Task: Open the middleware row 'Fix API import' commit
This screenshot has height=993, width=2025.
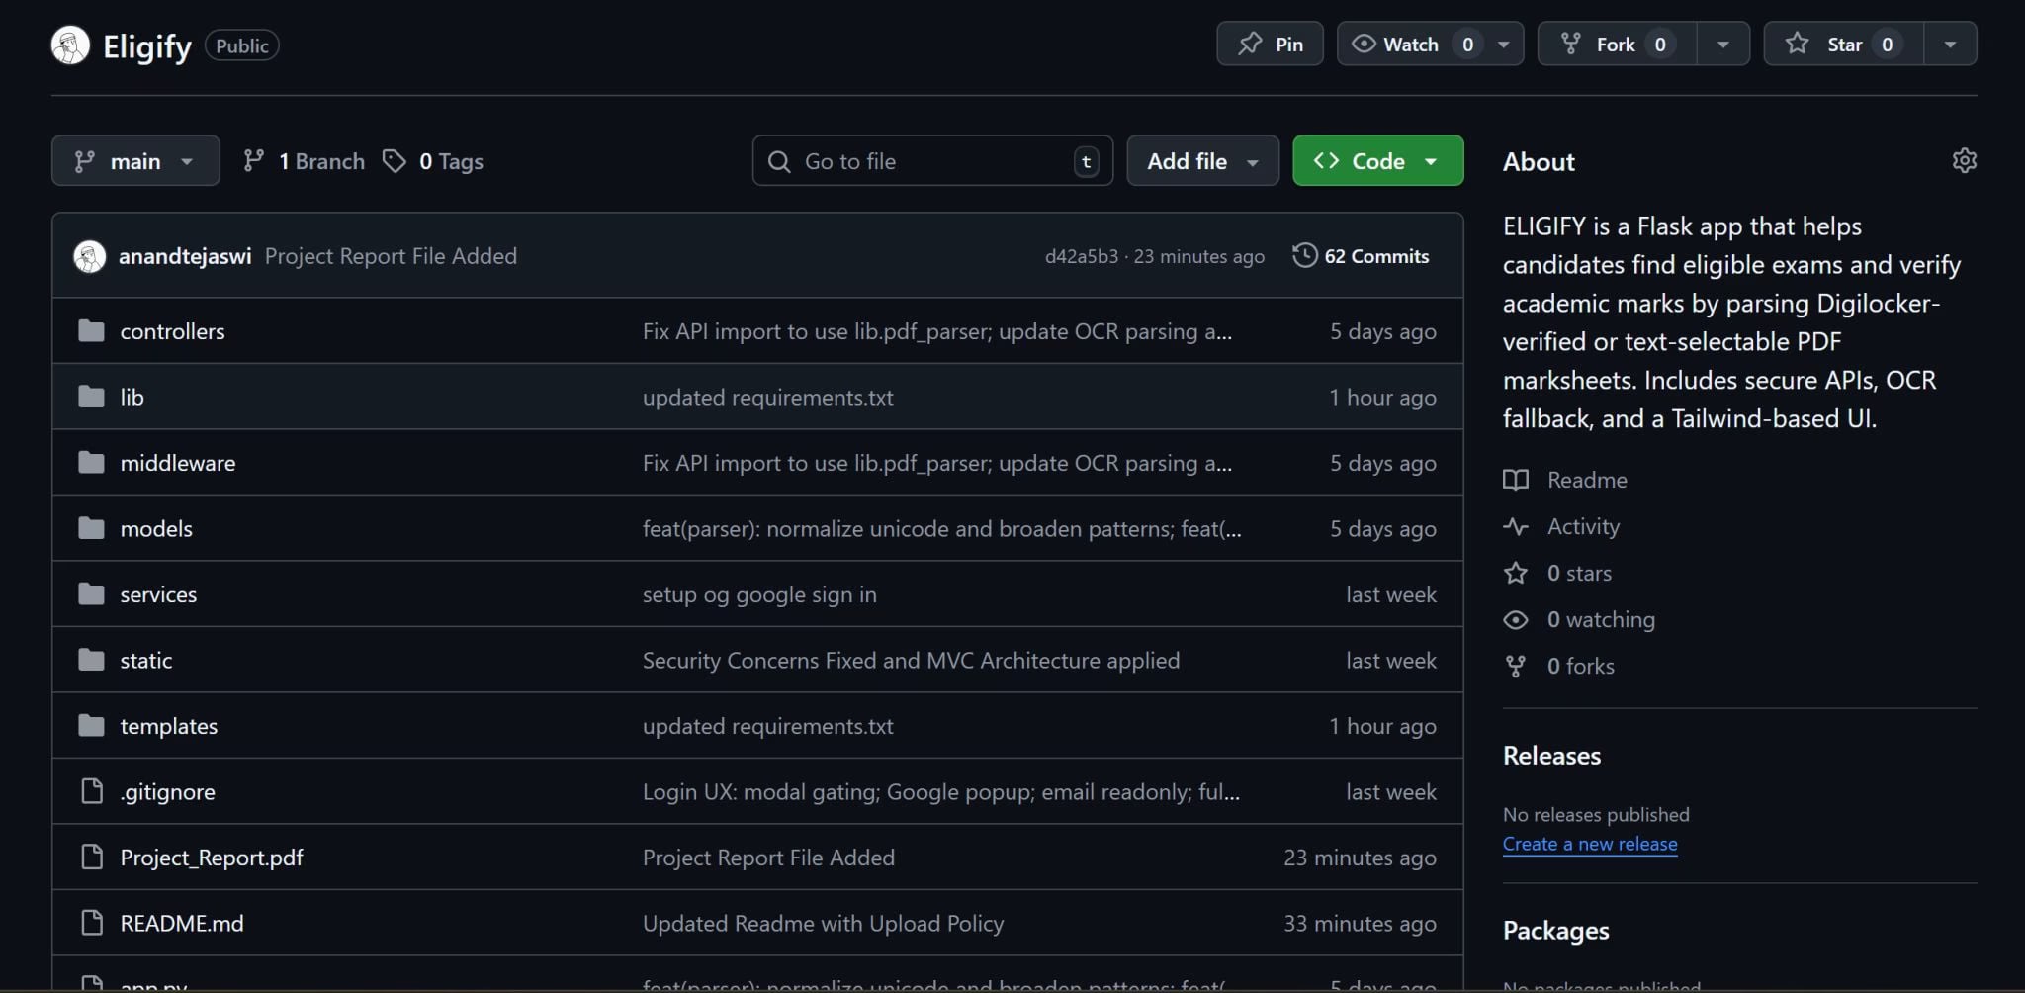Action: 937,464
